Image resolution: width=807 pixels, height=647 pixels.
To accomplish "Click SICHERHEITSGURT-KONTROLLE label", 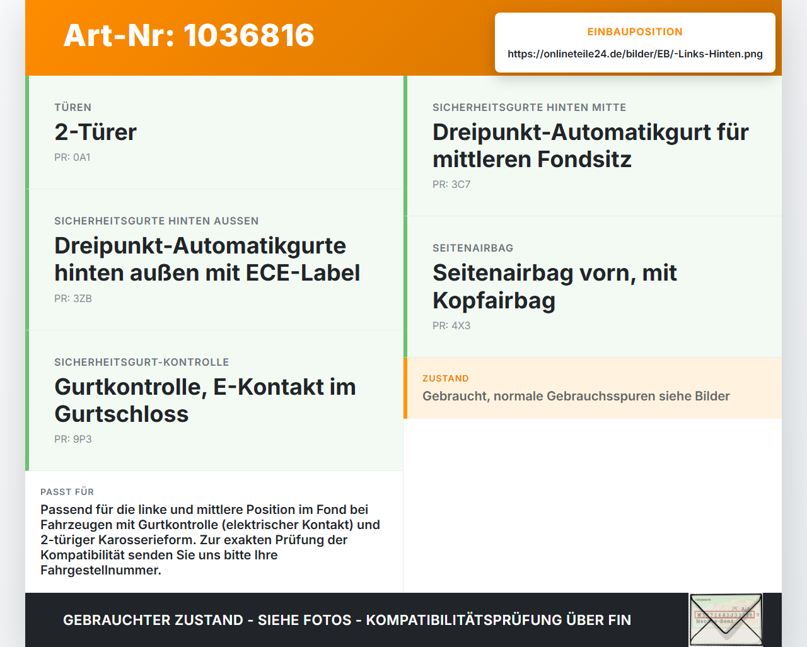I will coord(142,362).
